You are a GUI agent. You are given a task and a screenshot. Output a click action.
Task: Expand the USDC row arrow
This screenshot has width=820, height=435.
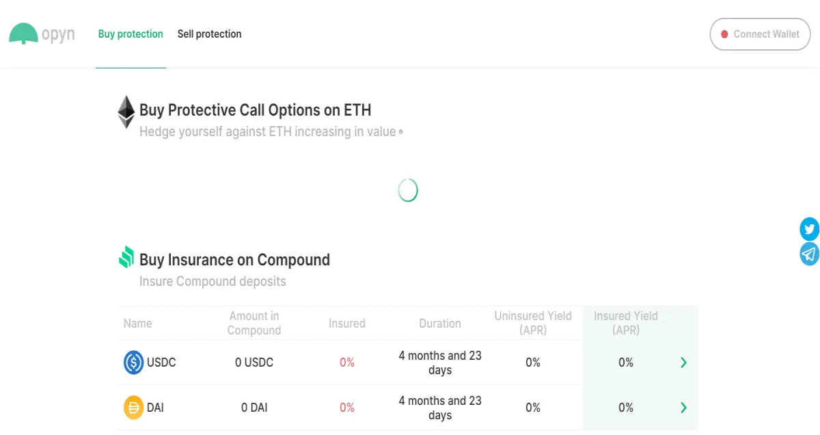(683, 362)
